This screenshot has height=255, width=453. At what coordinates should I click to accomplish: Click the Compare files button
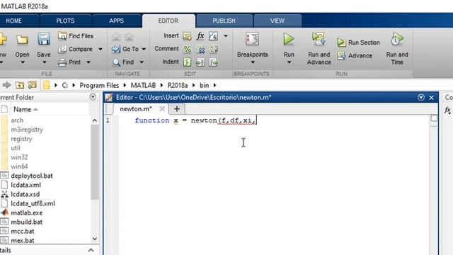click(x=76, y=49)
